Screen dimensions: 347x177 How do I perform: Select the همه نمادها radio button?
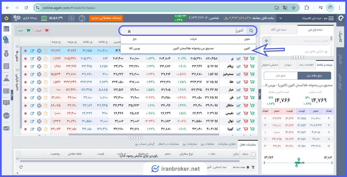248,167
